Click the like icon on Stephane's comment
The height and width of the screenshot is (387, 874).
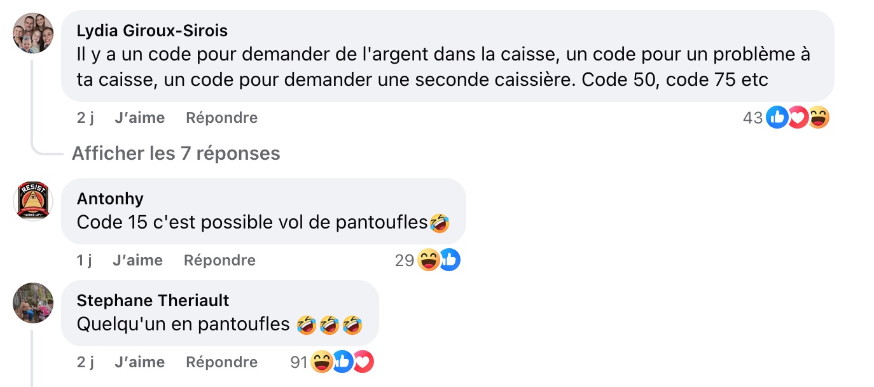[342, 362]
